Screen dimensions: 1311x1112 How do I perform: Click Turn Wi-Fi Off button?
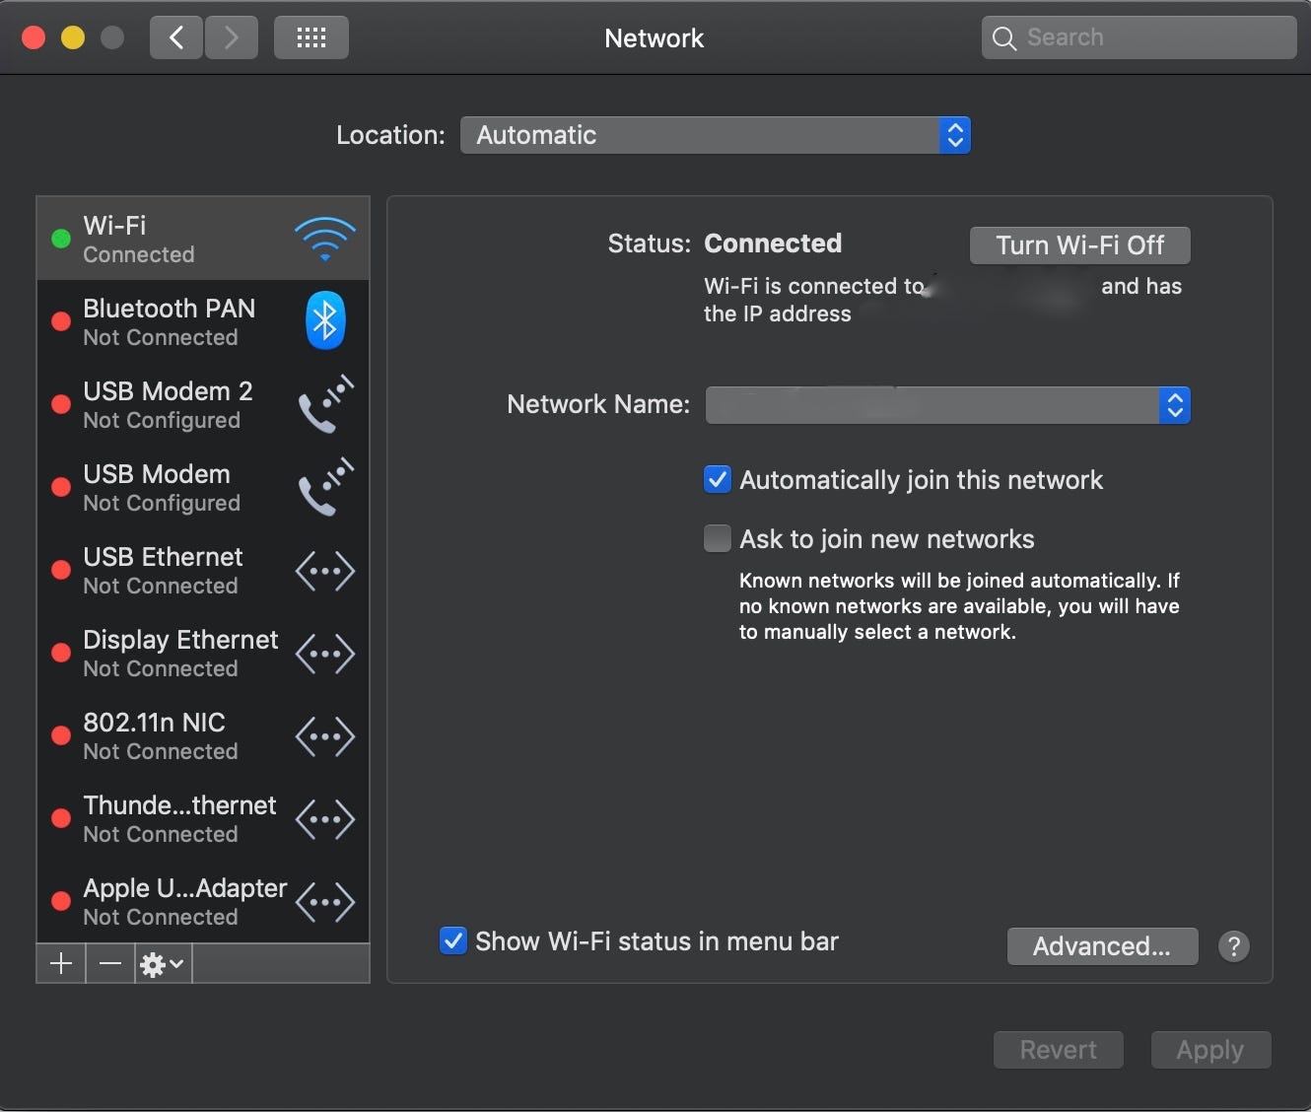(1080, 245)
